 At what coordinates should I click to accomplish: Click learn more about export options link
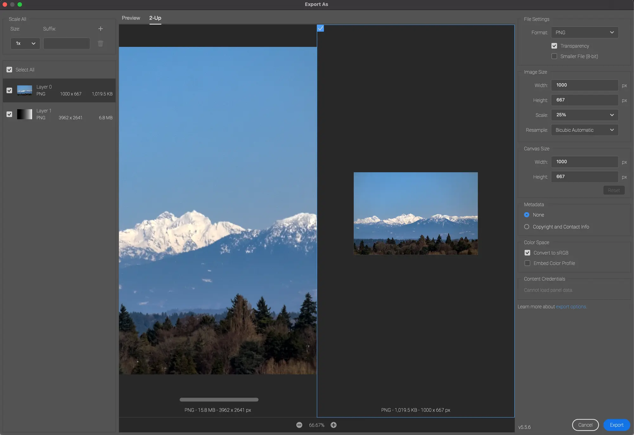(x=571, y=306)
